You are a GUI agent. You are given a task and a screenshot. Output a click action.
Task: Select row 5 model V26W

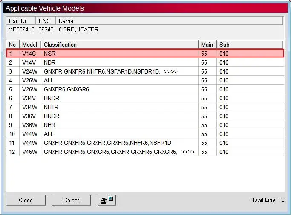pos(145,89)
